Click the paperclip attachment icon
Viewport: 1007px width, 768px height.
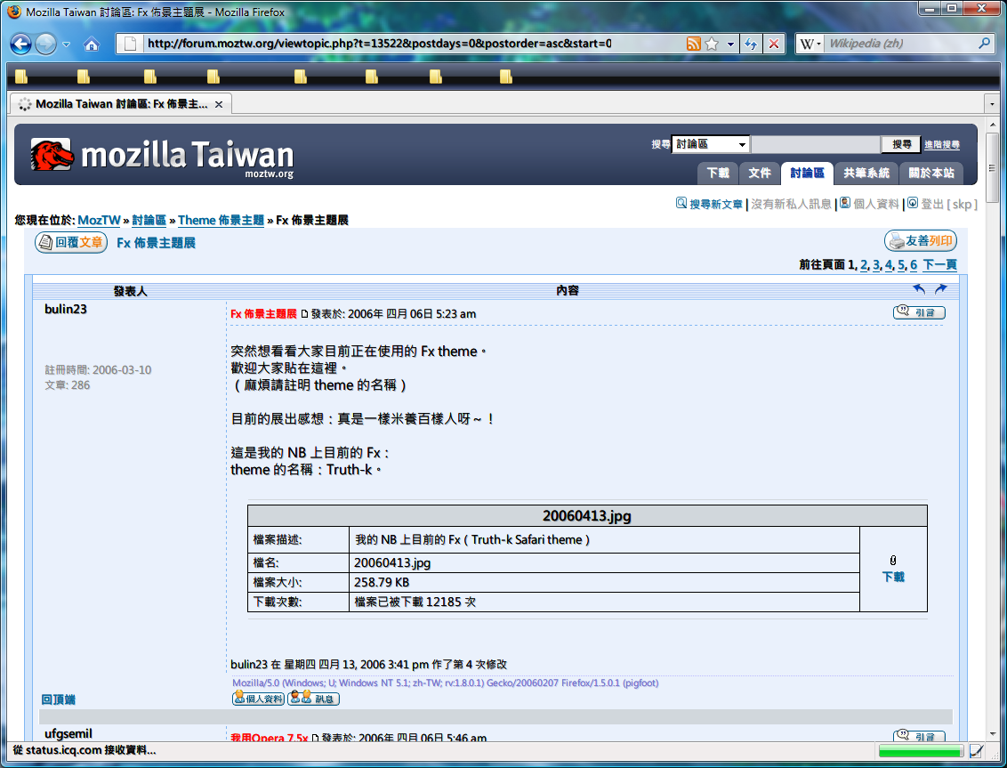click(x=892, y=561)
